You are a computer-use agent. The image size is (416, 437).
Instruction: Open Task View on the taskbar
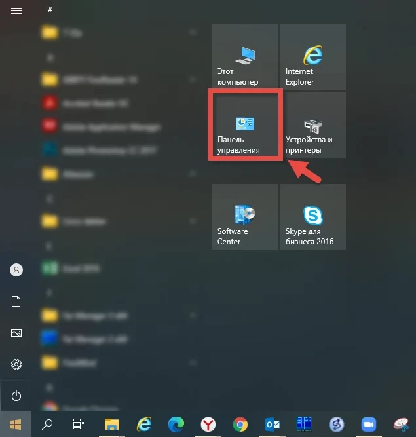pyautogui.click(x=79, y=425)
